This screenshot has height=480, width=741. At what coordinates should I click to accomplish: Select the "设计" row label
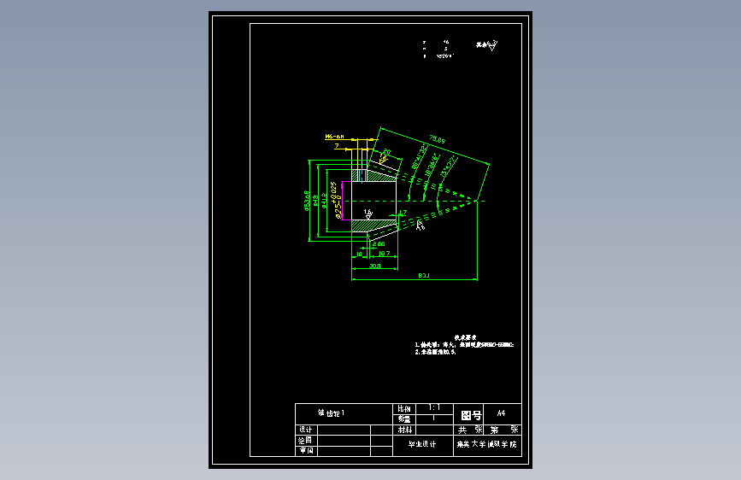click(306, 430)
